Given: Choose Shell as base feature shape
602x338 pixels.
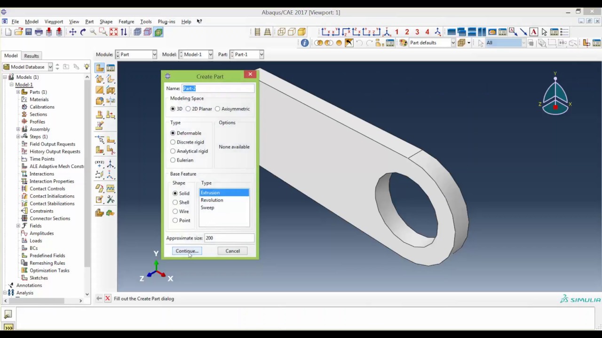Looking at the screenshot, I should click(x=181, y=202).
